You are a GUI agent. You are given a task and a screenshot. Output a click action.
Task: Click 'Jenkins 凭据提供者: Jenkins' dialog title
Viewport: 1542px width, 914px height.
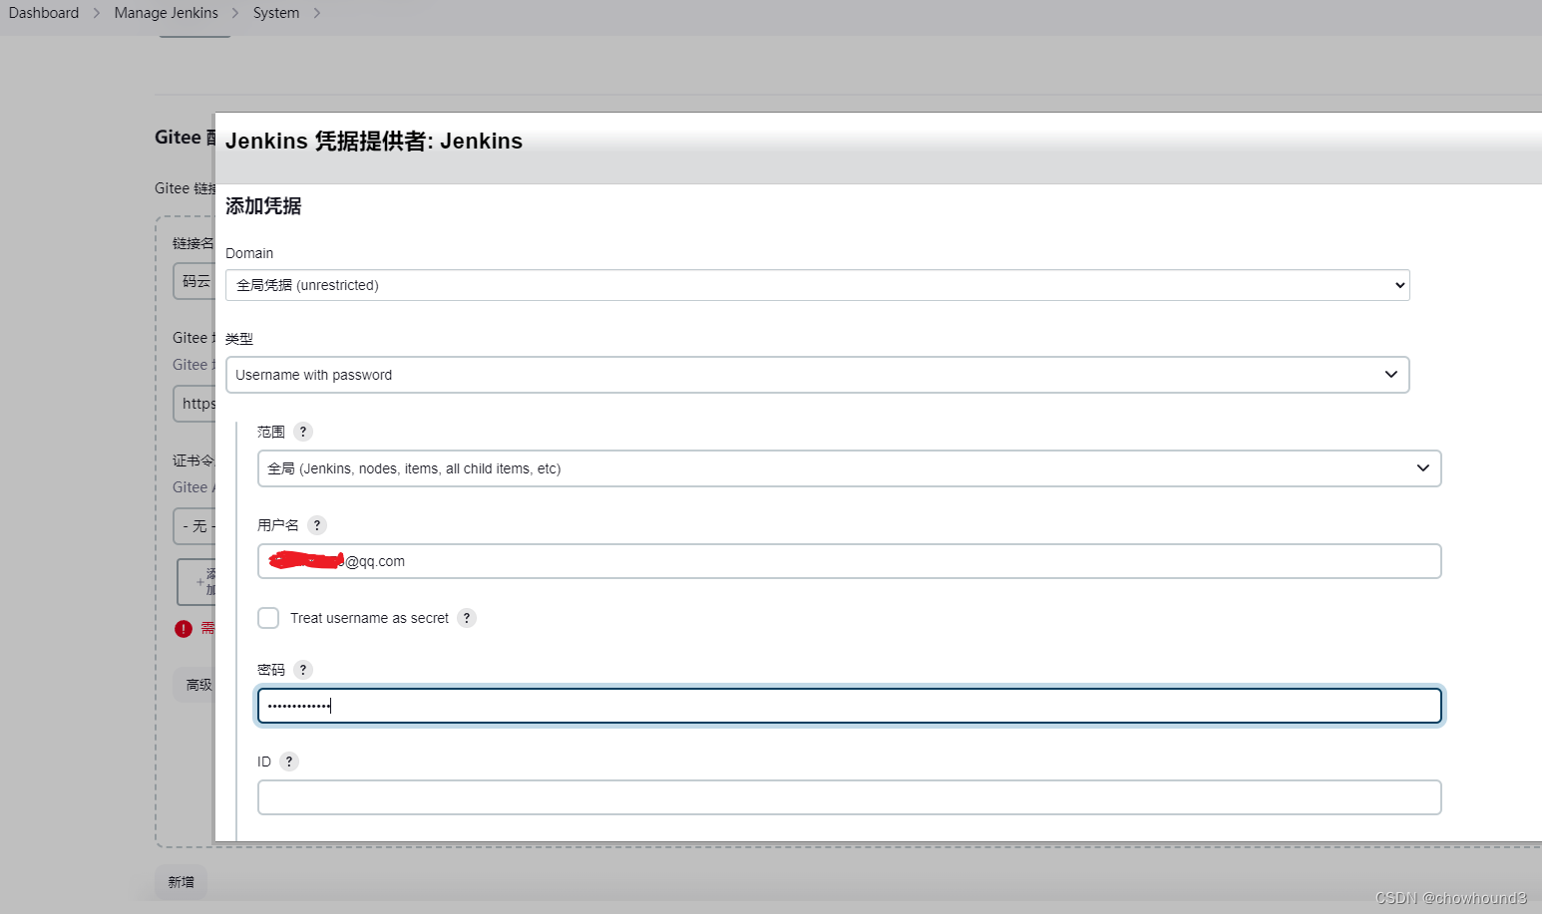(x=374, y=141)
